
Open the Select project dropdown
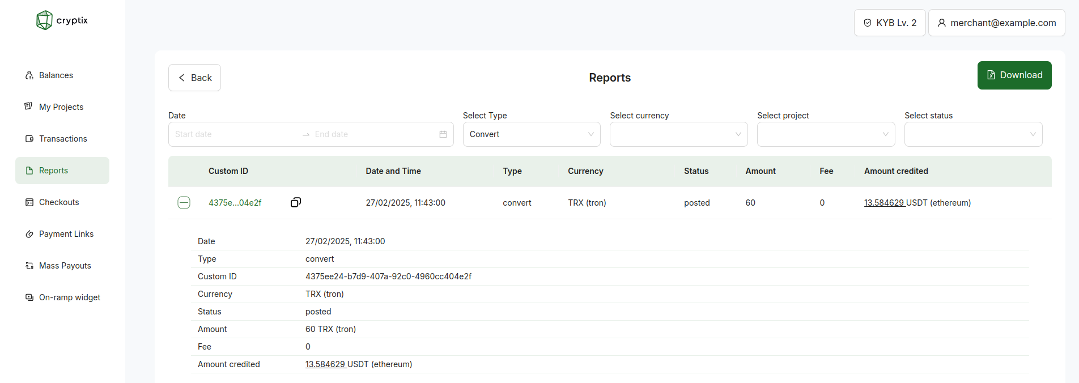tap(826, 134)
